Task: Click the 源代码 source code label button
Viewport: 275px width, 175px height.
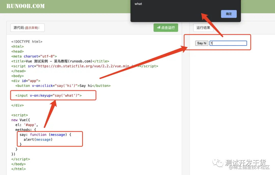Action: tap(27, 28)
